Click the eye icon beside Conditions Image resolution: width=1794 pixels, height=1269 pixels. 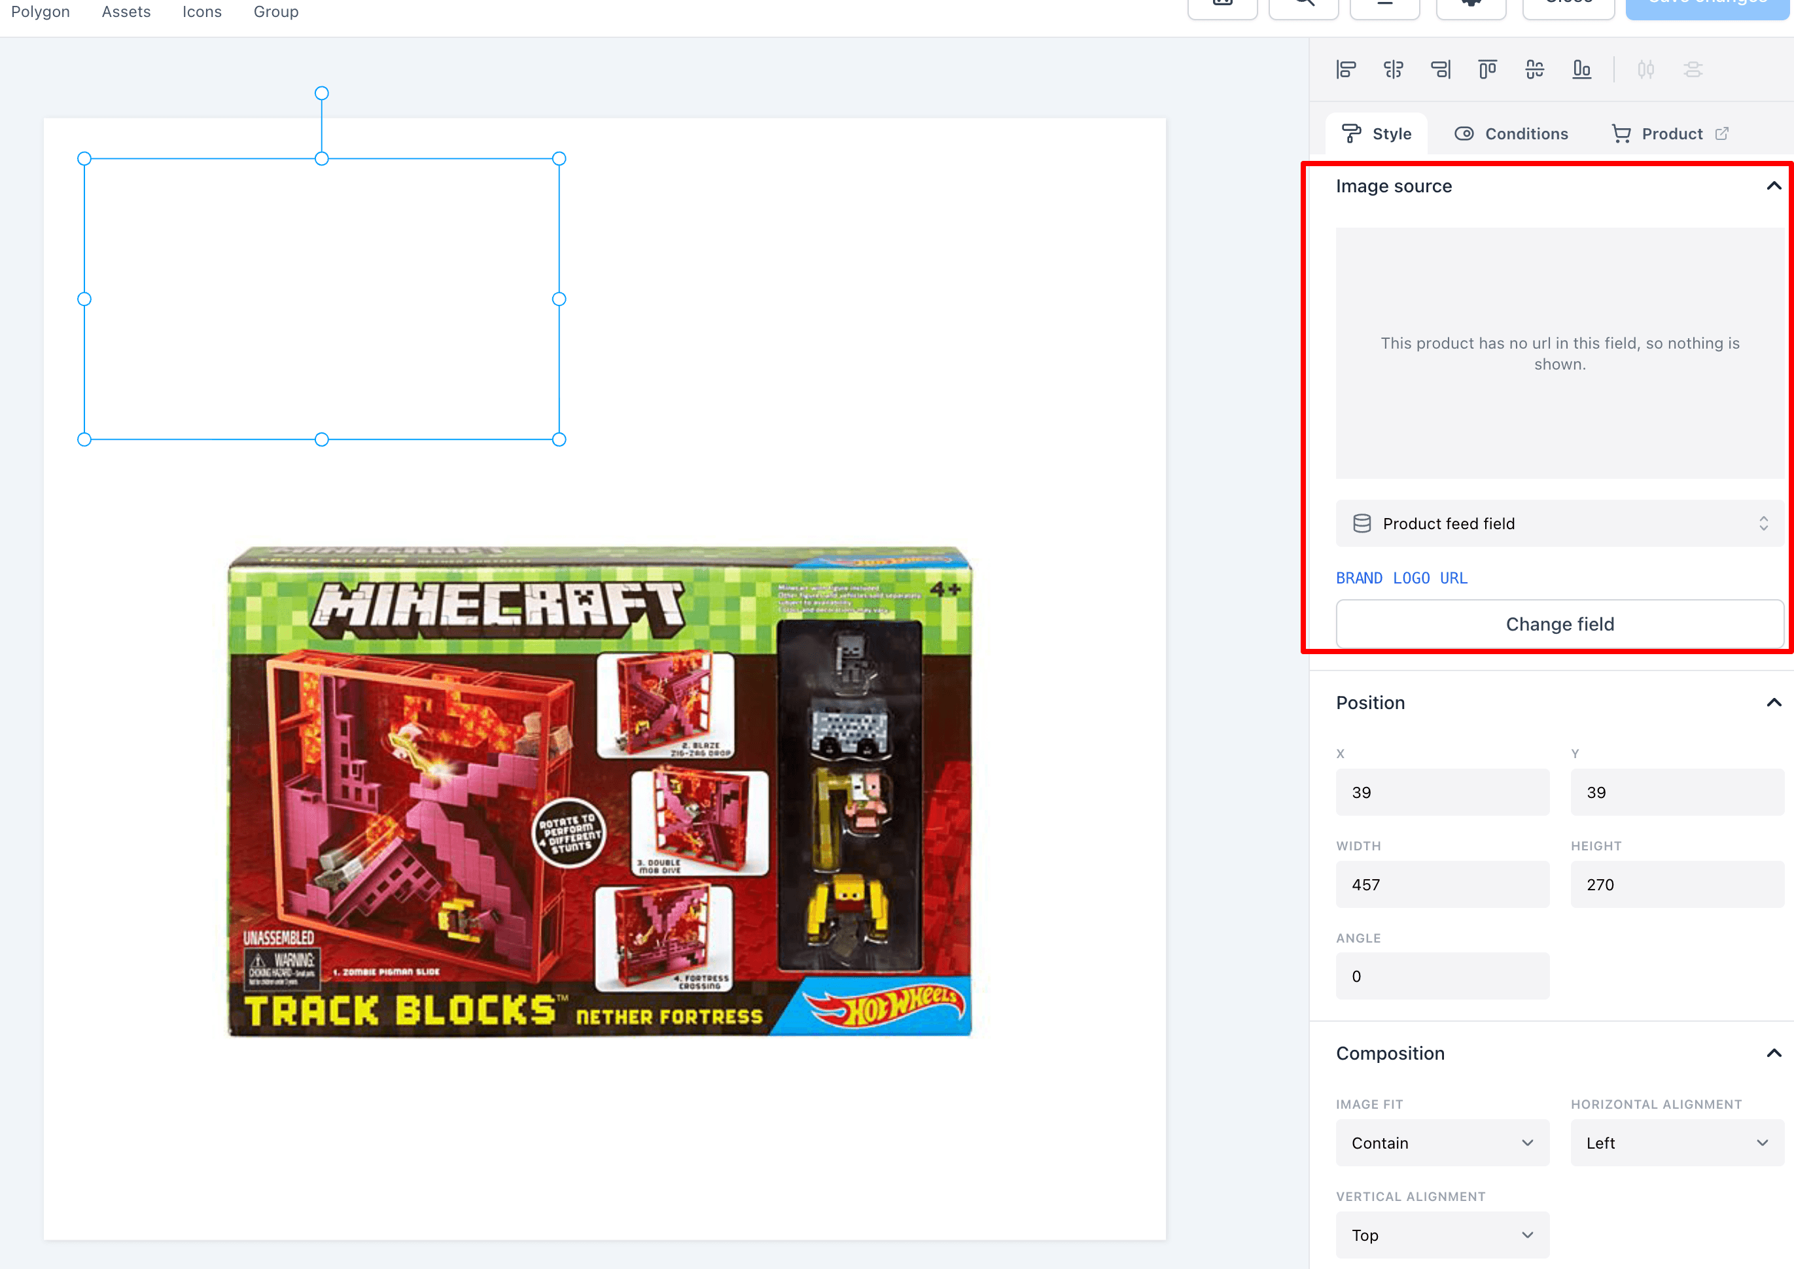coord(1464,133)
